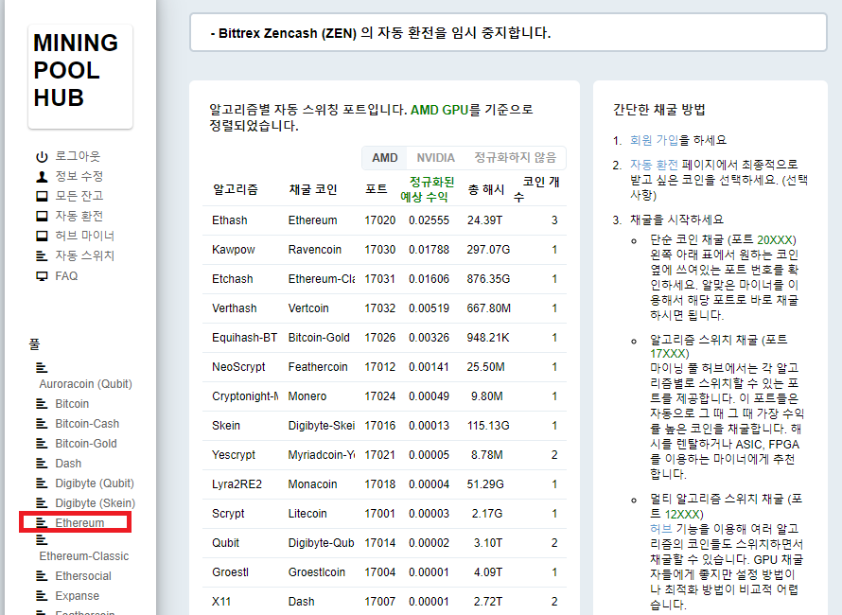Click the Groestlcoin coin cell
Screen dimensions: 842x615
point(317,572)
